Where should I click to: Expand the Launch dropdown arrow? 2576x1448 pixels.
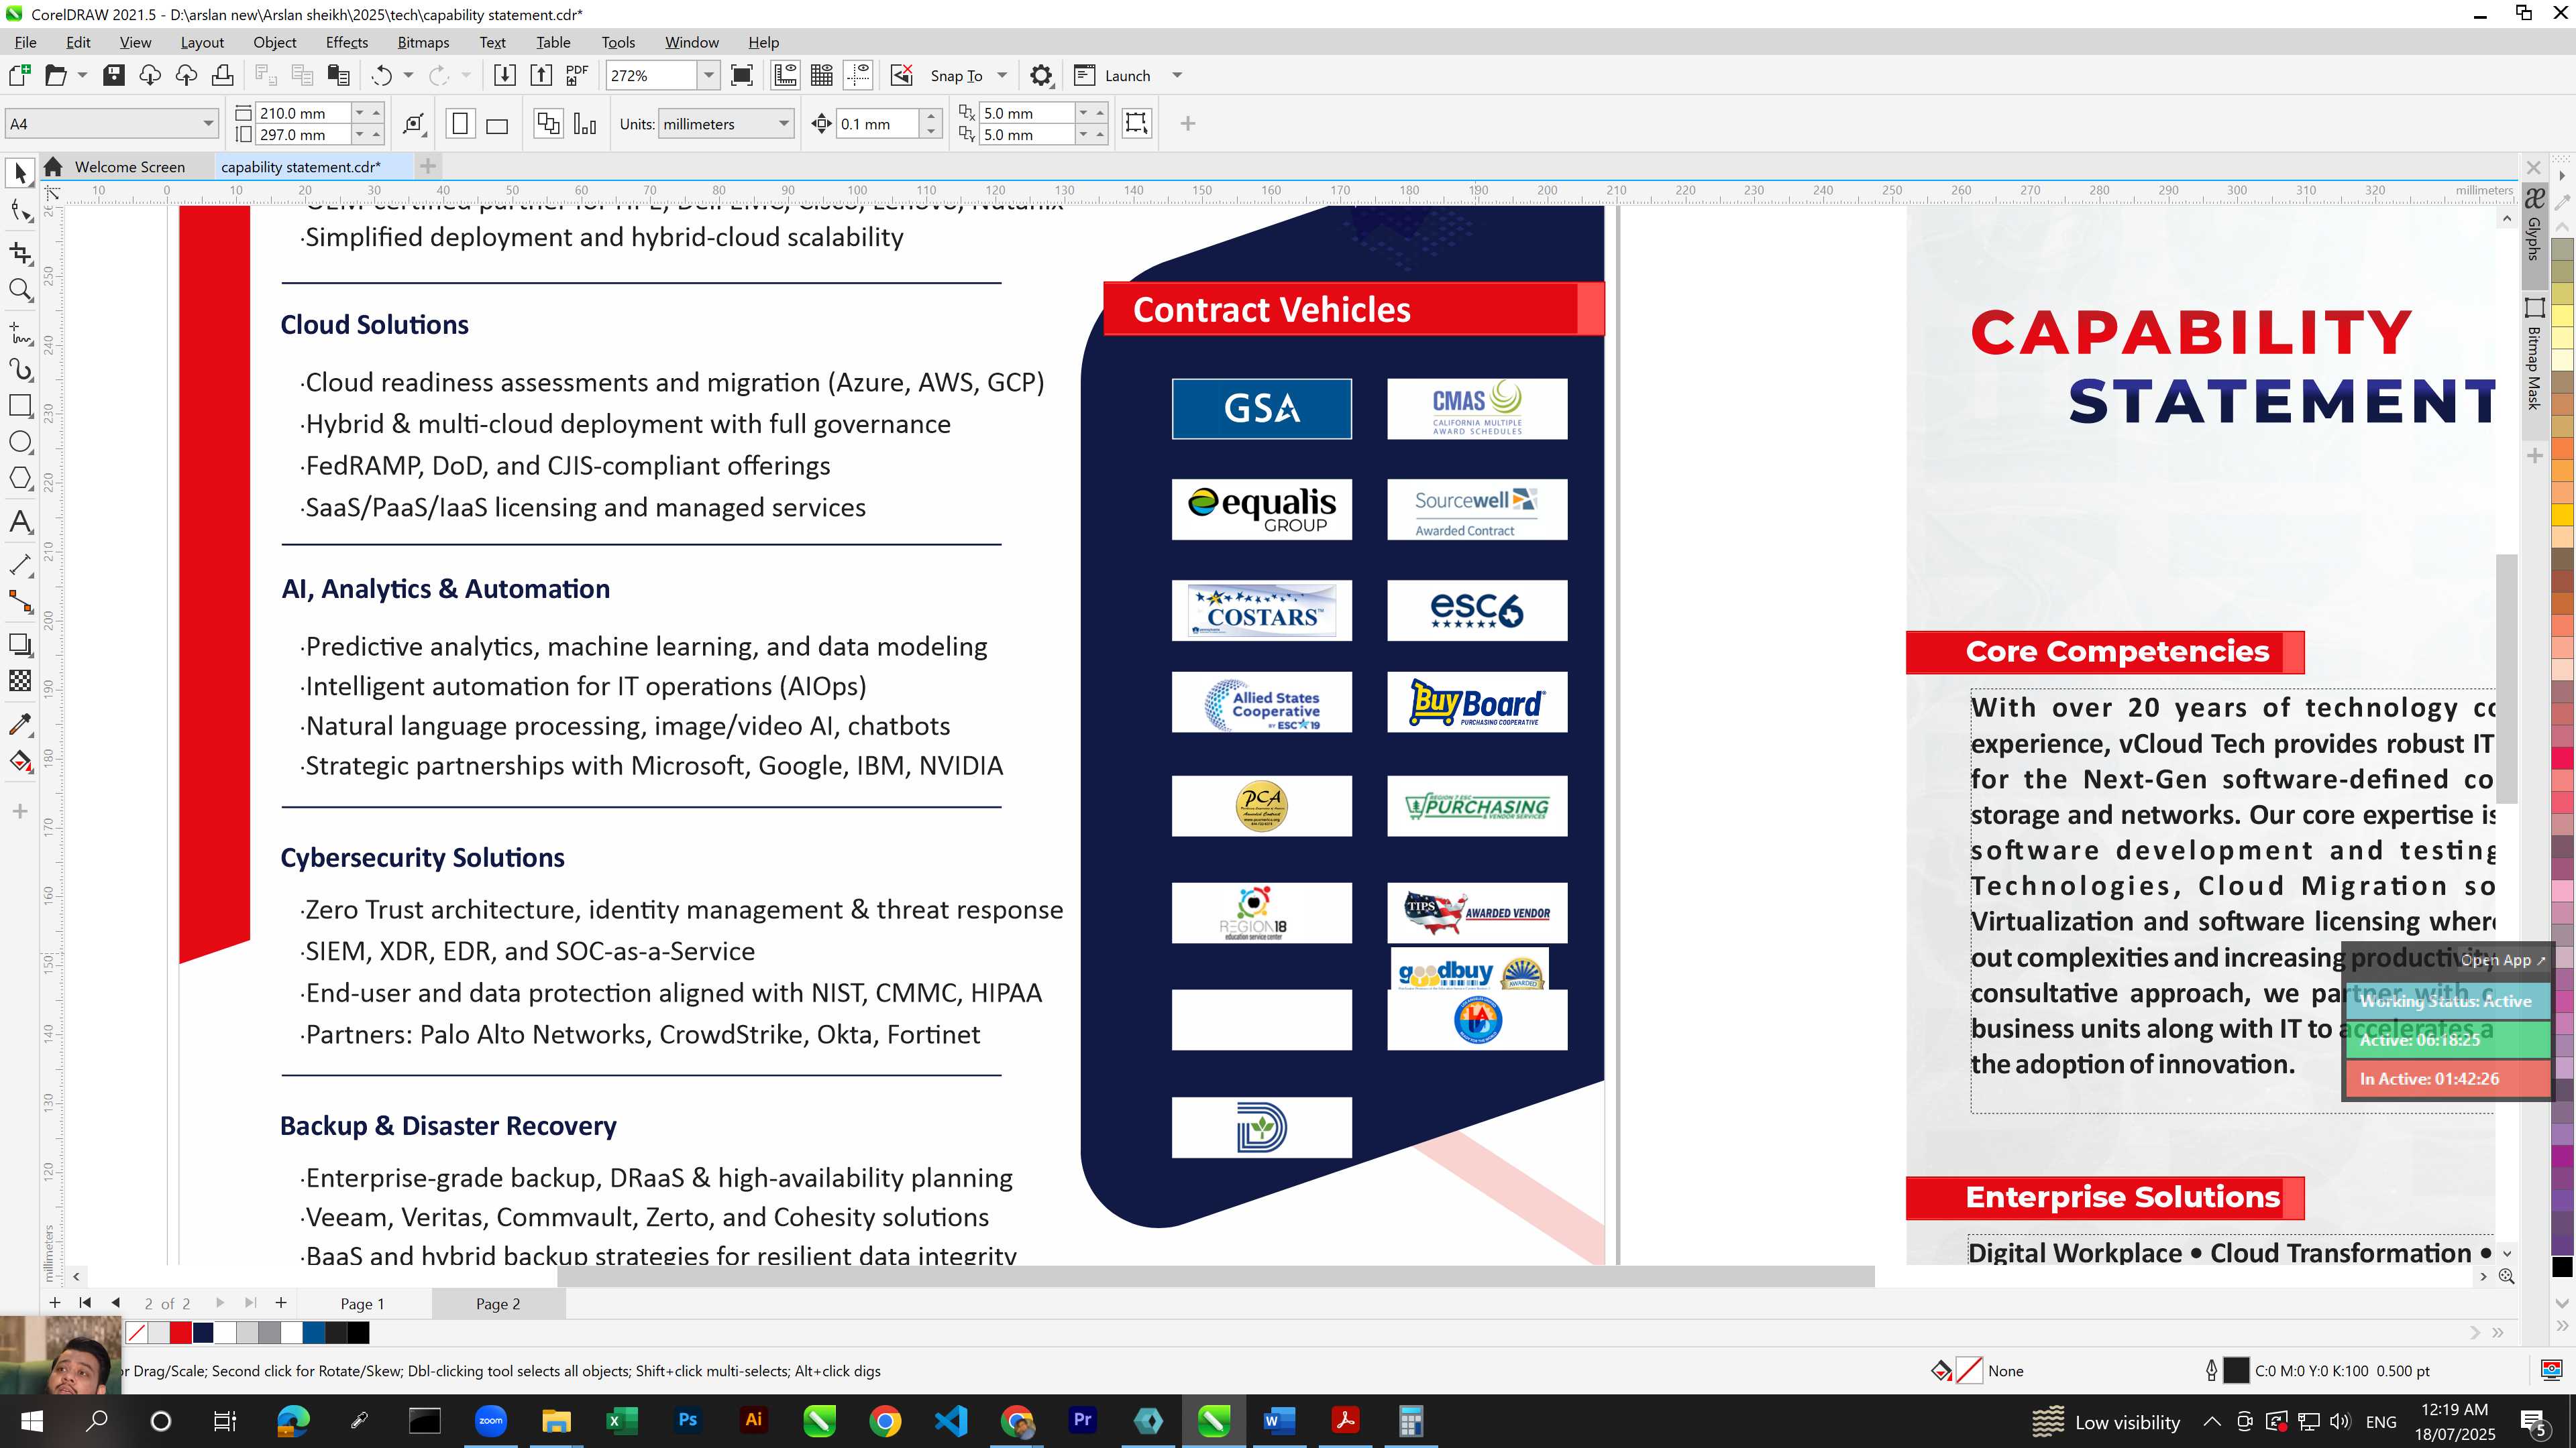pos(1177,76)
